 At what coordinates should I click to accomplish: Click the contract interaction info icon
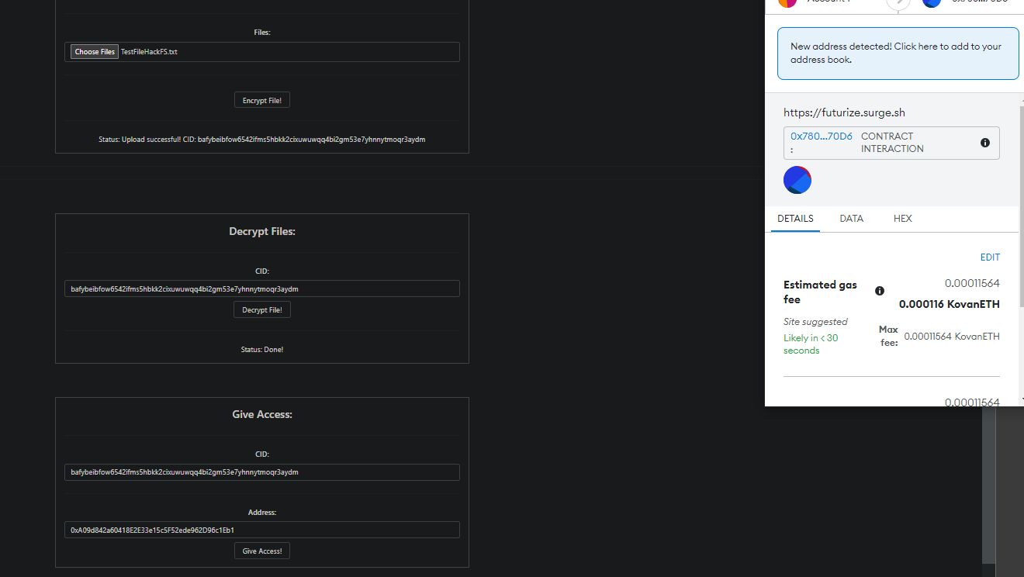click(x=984, y=143)
